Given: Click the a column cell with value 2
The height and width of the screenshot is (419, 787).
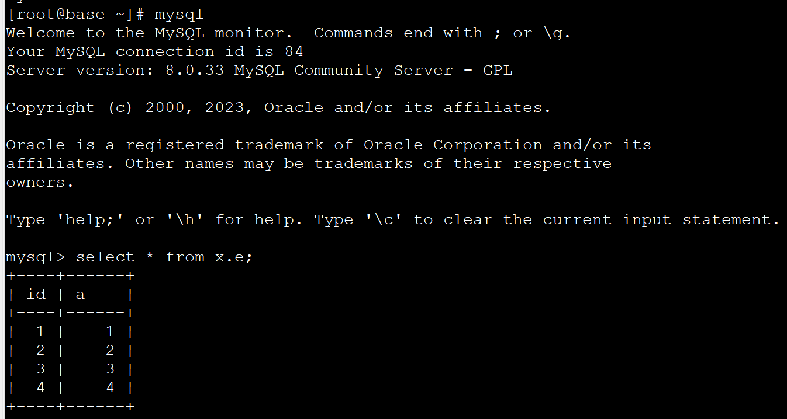Looking at the screenshot, I should (110, 350).
